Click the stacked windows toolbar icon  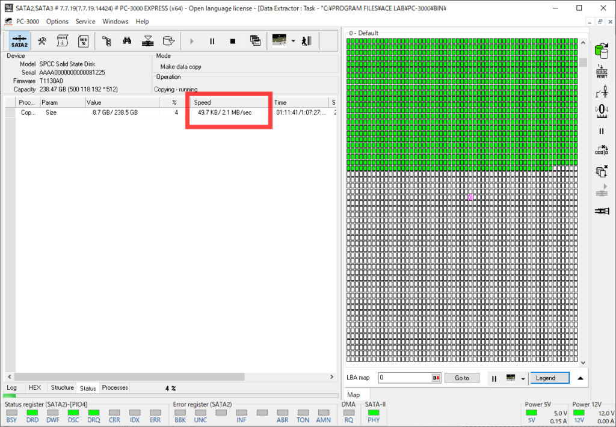click(x=255, y=40)
